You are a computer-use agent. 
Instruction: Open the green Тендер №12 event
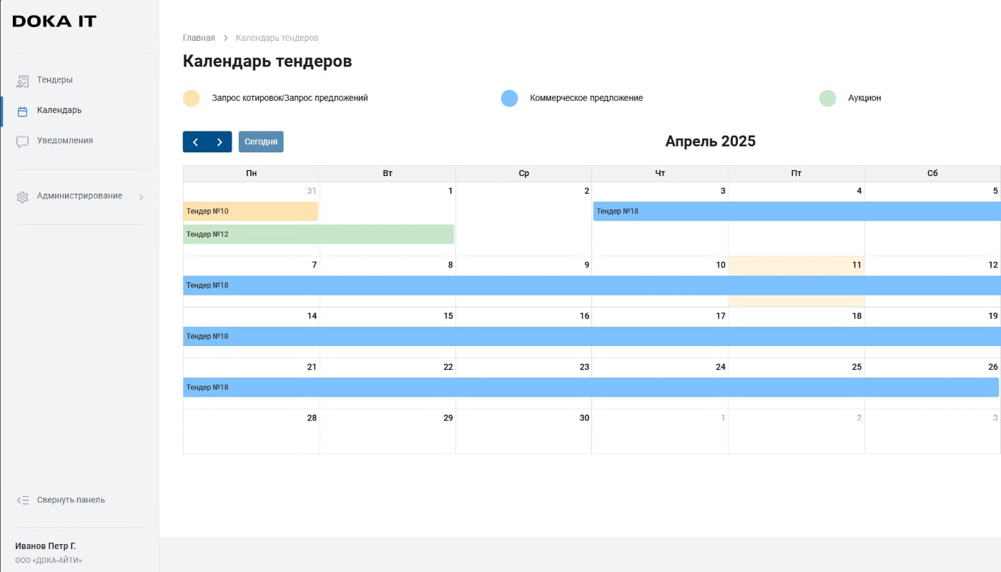pos(318,235)
